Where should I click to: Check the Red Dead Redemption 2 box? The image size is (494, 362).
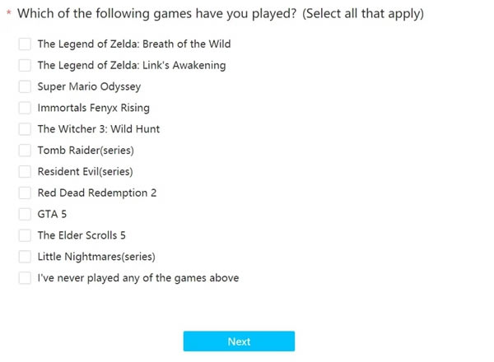click(25, 193)
